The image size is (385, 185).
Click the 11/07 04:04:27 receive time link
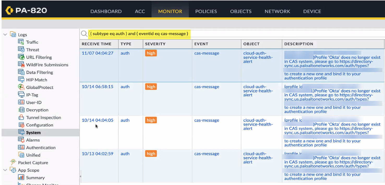coord(98,53)
